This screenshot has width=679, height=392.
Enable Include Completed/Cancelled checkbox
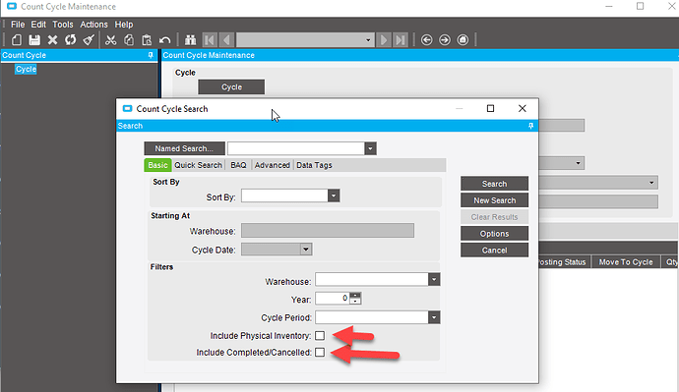(320, 353)
